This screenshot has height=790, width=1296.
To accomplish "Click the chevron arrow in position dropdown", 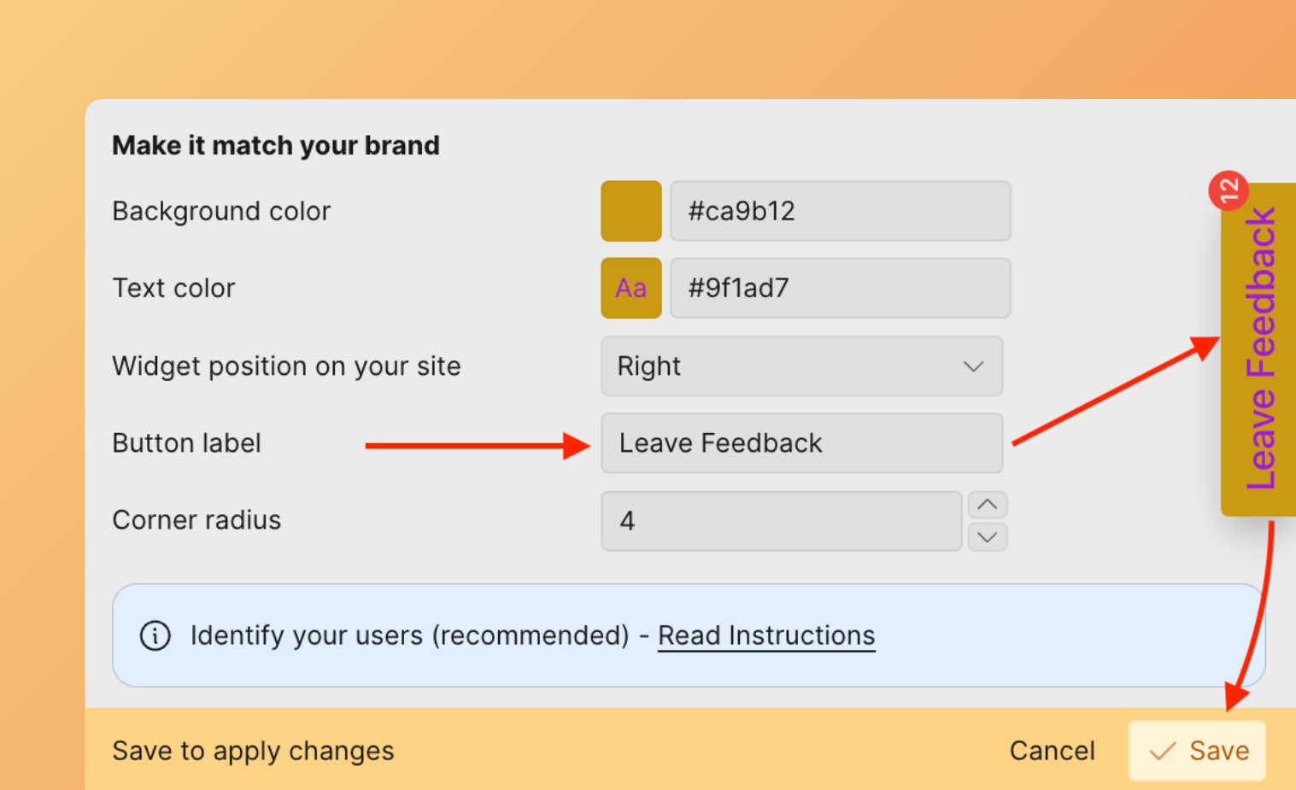I will pyautogui.click(x=973, y=366).
